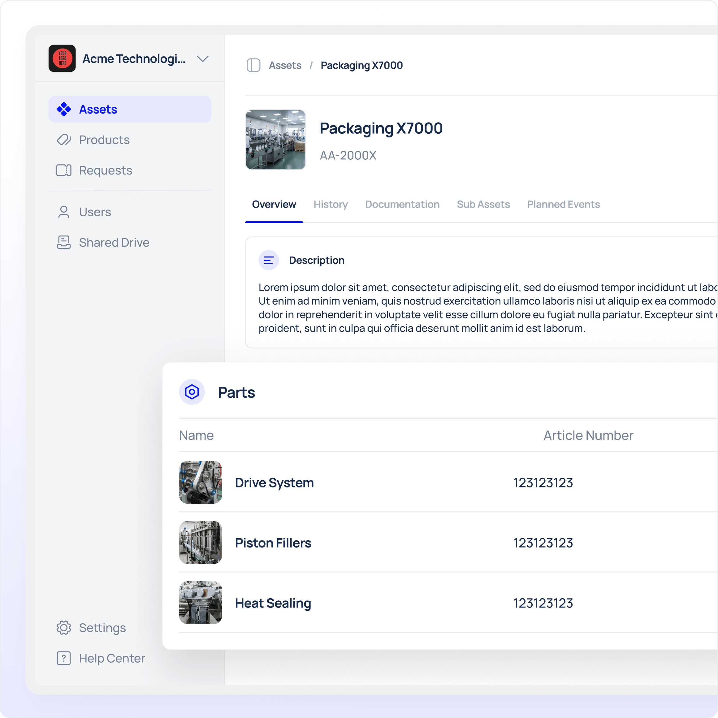Toggle the sidebar panel icon near breadcrumb
Screen dimensions: 718x718
coord(253,65)
